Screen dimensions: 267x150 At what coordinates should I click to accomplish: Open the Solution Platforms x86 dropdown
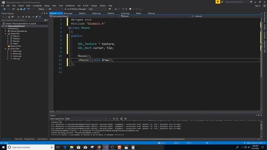(x=55, y=9)
